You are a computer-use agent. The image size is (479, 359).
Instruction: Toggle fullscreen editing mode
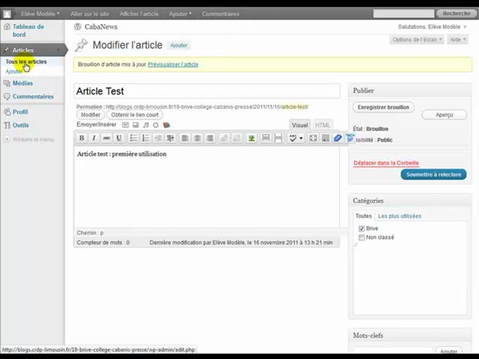coord(313,138)
